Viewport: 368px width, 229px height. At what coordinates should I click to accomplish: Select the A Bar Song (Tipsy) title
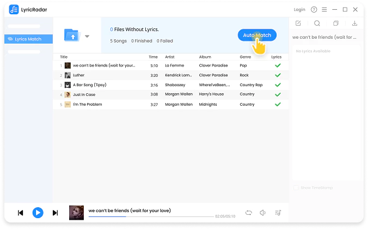tap(90, 85)
